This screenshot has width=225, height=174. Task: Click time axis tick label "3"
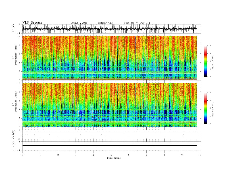click(76, 155)
